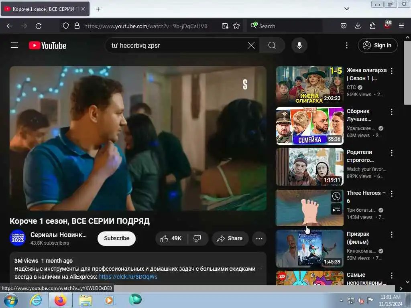
Task: Save page to Pocket
Action: (344, 26)
